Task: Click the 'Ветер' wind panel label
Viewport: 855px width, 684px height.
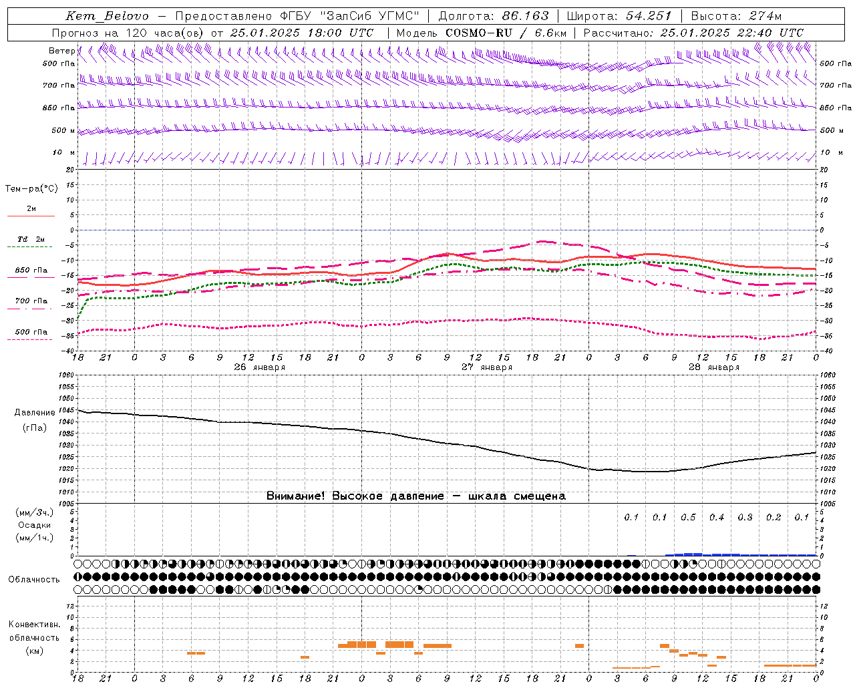Action: (x=61, y=51)
